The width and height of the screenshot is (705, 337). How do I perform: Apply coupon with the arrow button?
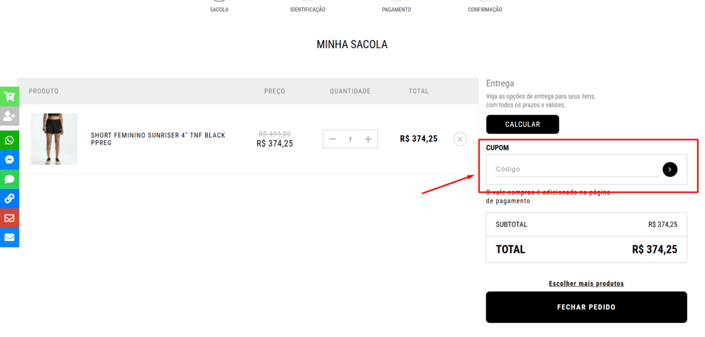[669, 169]
